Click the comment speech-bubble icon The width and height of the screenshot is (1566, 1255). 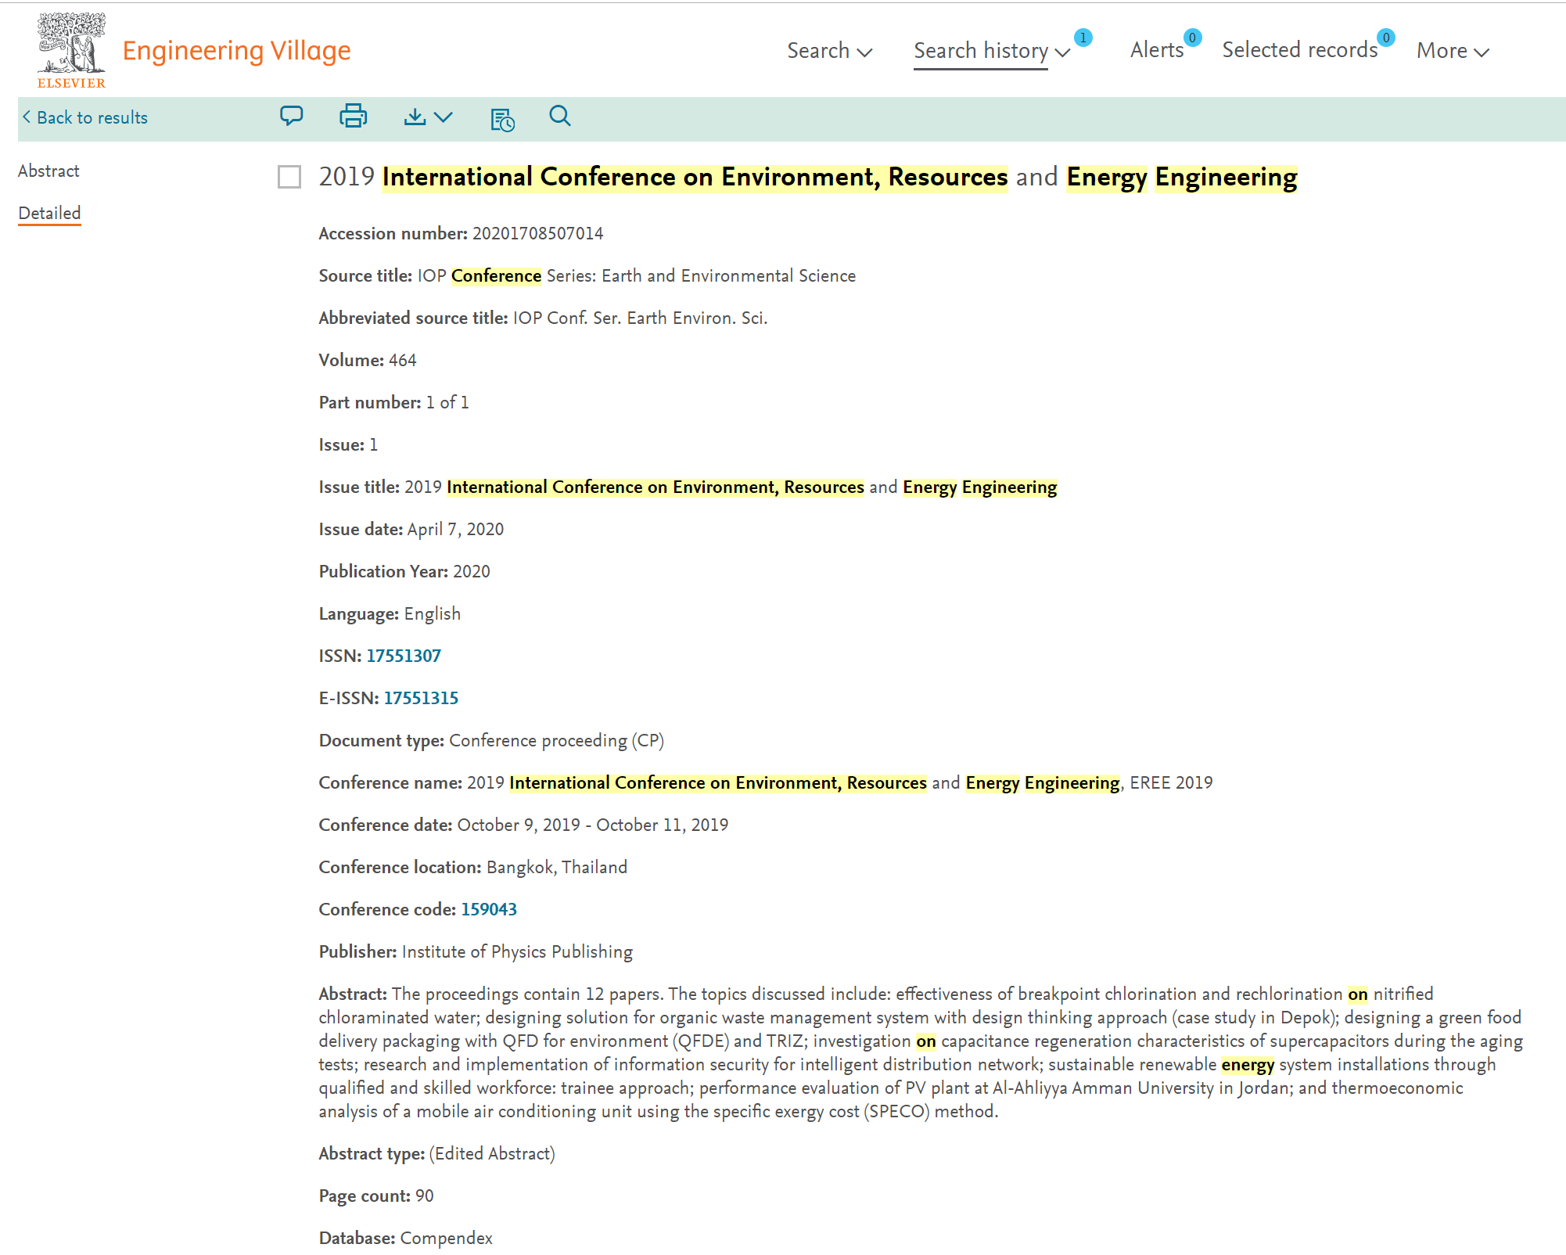(x=292, y=117)
